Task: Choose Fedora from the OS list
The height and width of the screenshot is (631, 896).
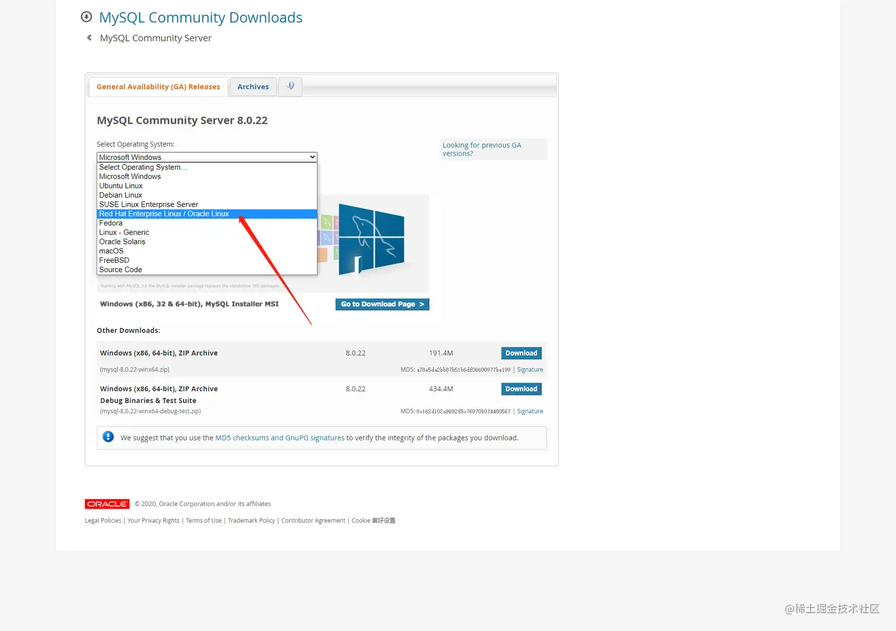Action: tap(207, 223)
